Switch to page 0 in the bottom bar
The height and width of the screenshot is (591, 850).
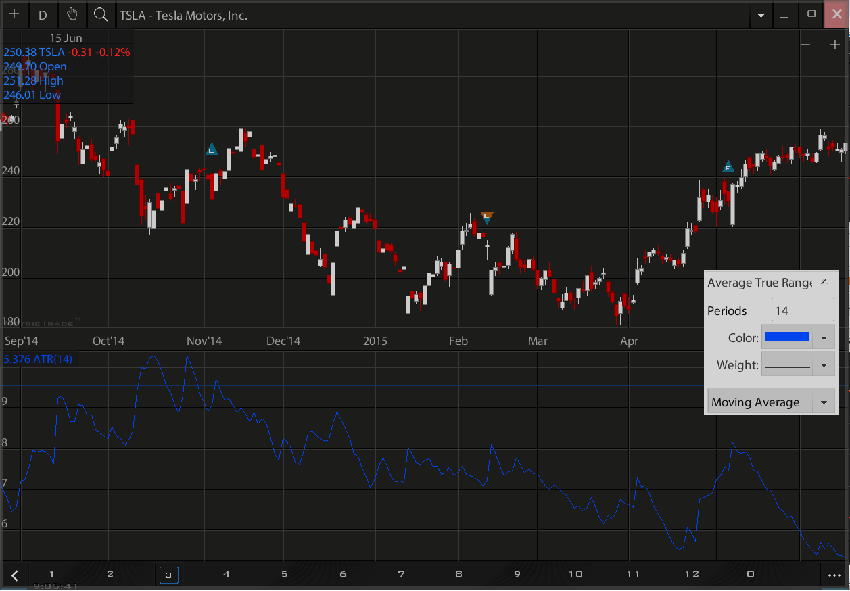pyautogui.click(x=750, y=574)
